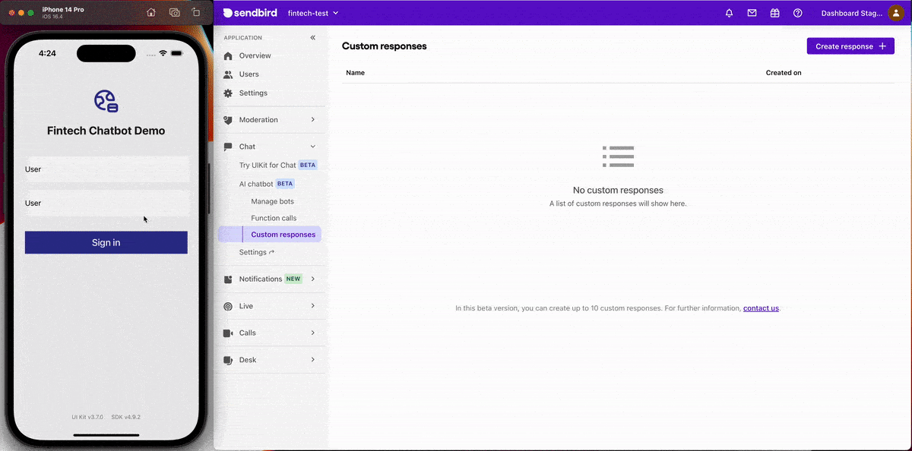The width and height of the screenshot is (912, 451).
Task: Click the first User input field
Action: (106, 169)
